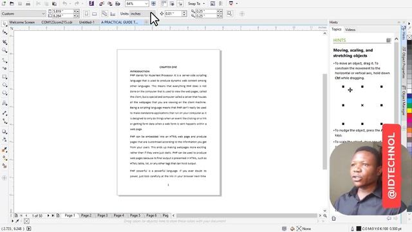Image resolution: width=412 pixels, height=232 pixels.
Task: Click the Import icon in the standard toolbar
Action: coord(102,4)
